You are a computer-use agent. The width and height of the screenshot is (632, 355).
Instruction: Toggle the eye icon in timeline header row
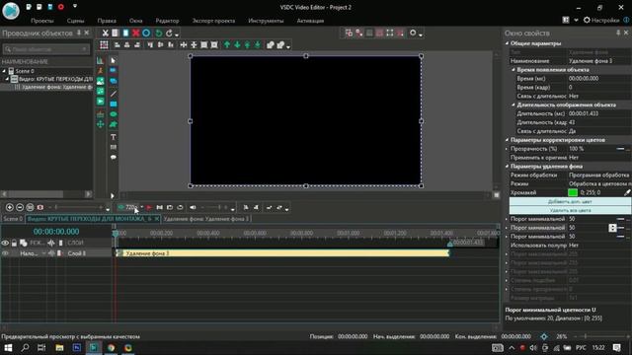(x=5, y=243)
